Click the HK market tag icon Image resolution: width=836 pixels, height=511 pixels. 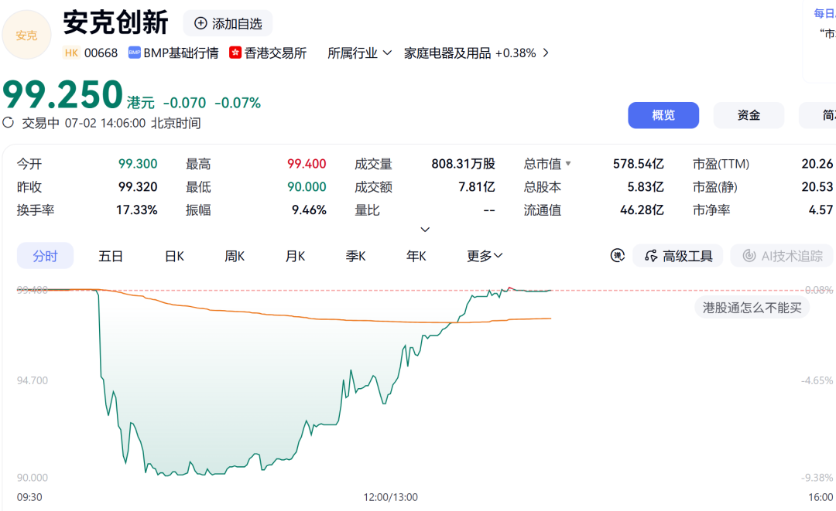point(71,53)
